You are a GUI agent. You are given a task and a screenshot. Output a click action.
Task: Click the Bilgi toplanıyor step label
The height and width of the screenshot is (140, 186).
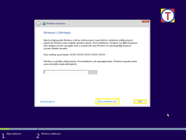(x=14, y=134)
